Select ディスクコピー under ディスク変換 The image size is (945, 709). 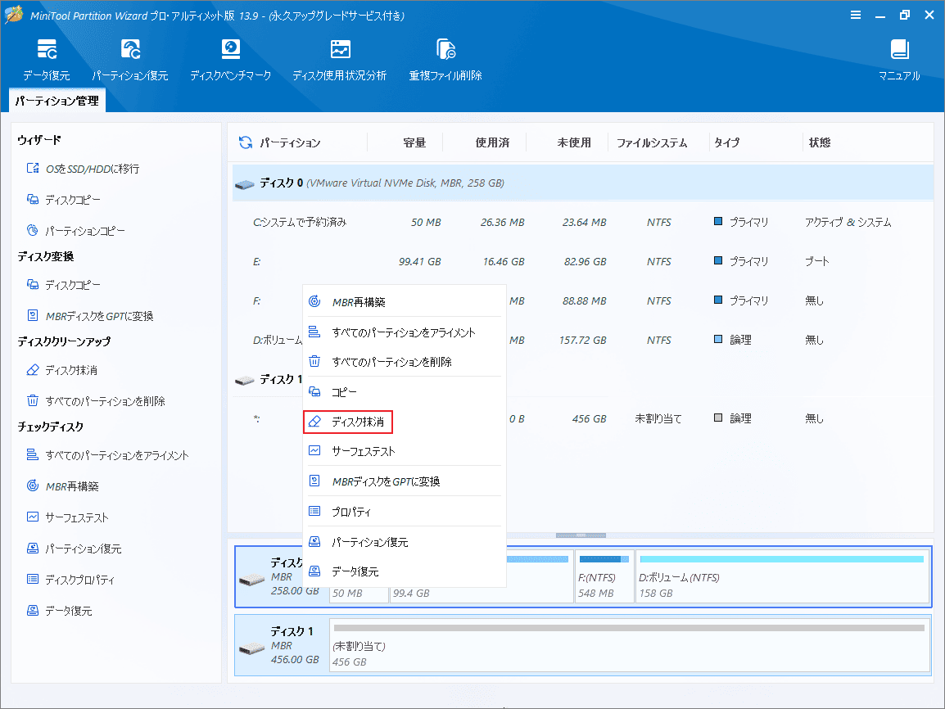64,284
